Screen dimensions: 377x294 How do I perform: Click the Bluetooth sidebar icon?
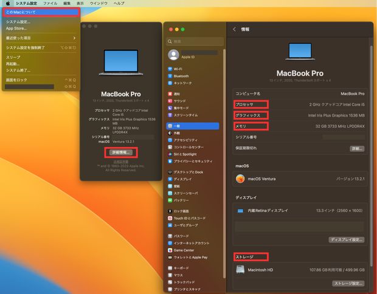[170, 76]
